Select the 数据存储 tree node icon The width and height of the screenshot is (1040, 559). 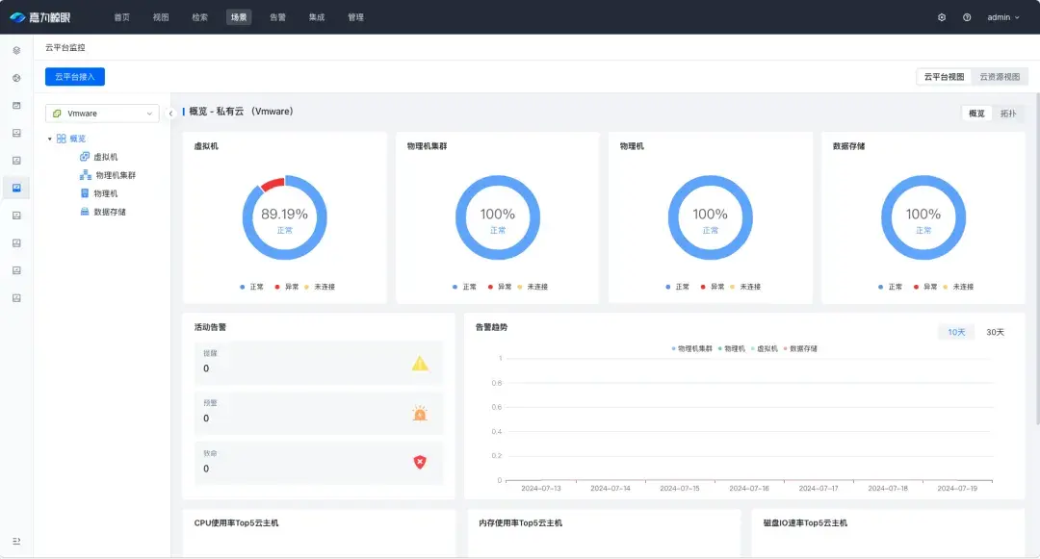pos(84,212)
